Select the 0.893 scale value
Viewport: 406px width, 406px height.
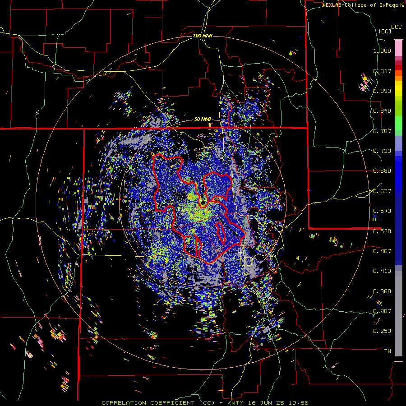[382, 91]
